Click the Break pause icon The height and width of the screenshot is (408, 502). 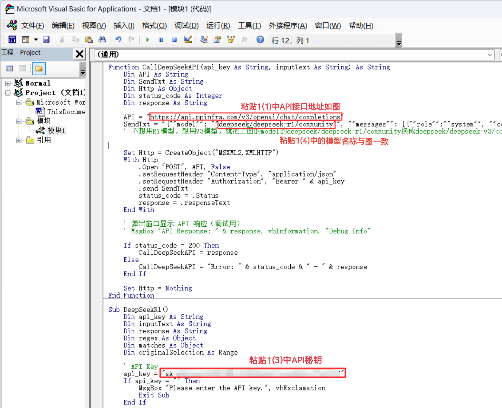point(161,40)
